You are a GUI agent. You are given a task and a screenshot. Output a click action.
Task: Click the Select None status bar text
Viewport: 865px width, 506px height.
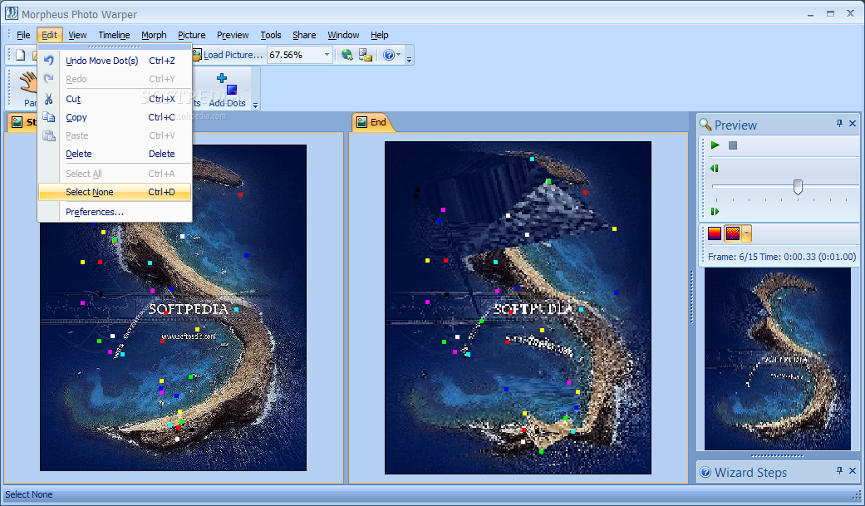pos(29,494)
